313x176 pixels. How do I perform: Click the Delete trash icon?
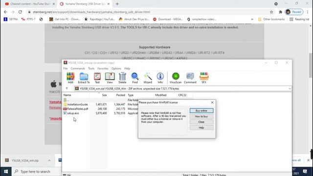pos(122,78)
